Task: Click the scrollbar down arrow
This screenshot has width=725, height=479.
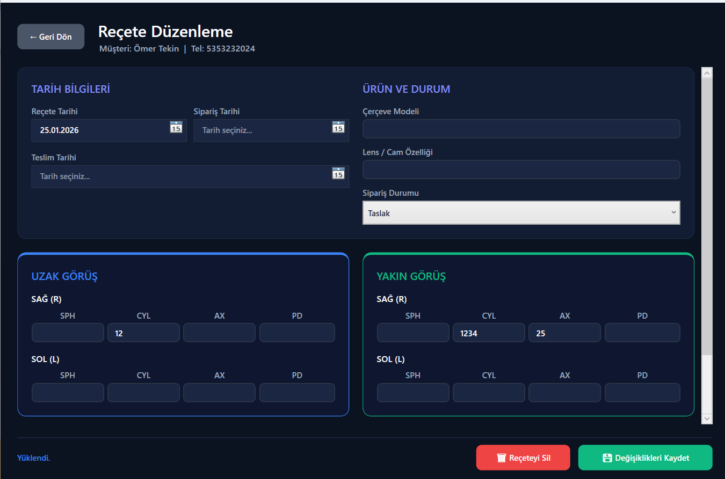Action: tap(707, 418)
